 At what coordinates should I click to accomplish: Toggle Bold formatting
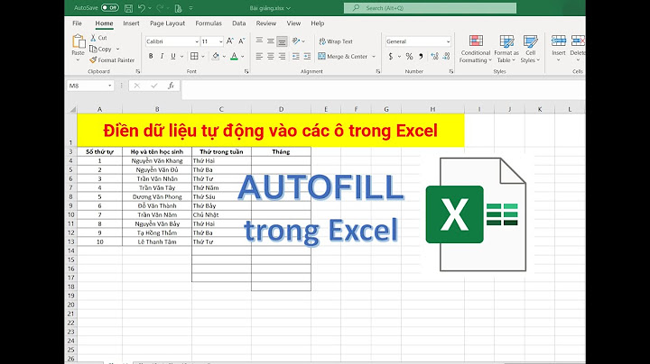point(151,56)
